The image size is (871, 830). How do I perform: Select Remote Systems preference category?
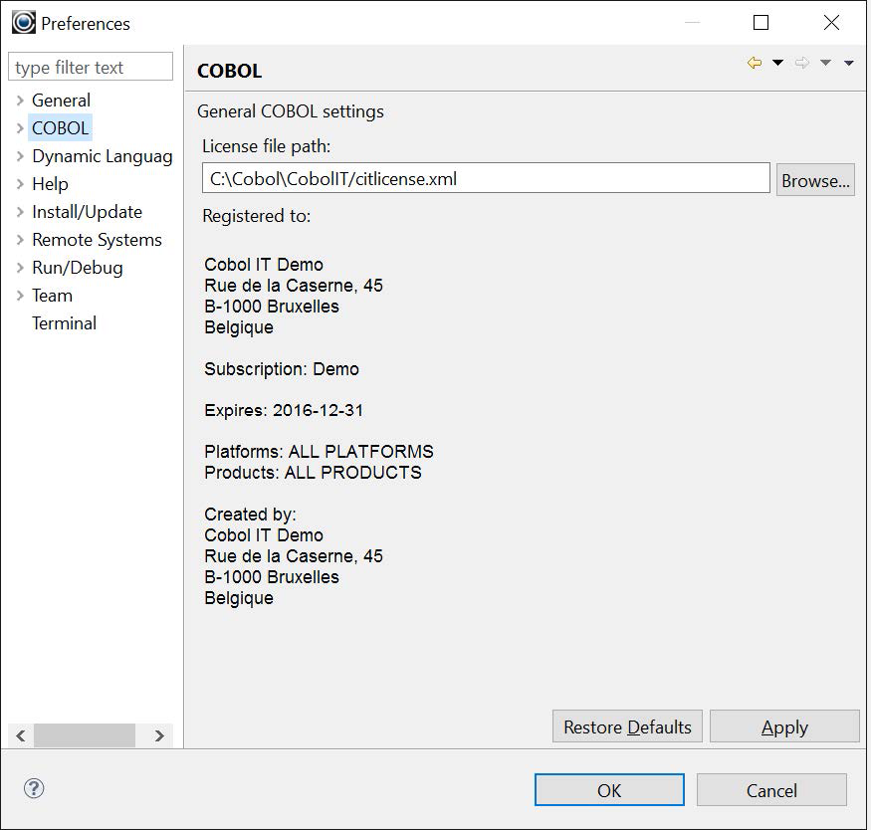[x=97, y=240]
